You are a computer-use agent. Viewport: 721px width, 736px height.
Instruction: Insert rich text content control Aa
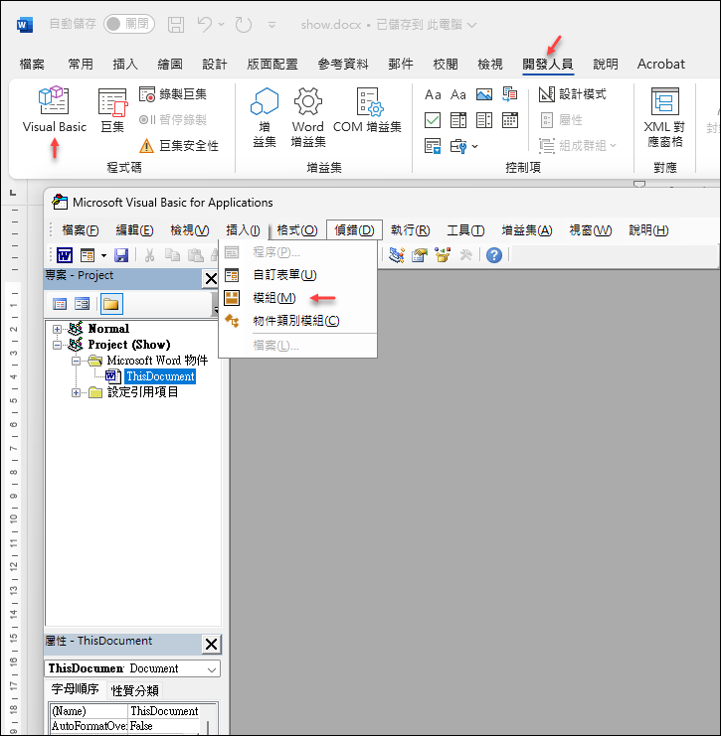click(x=433, y=94)
